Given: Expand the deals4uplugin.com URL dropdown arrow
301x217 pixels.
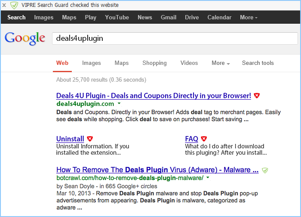Looking at the screenshot, I should point(119,104).
